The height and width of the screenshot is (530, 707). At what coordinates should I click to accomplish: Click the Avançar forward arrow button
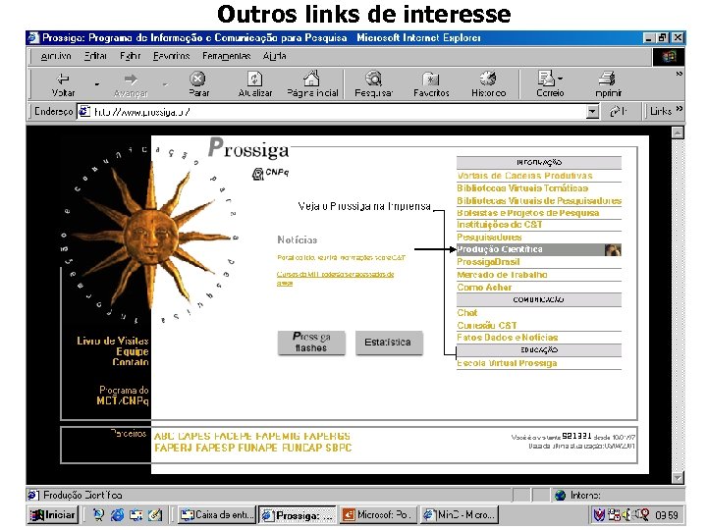point(131,84)
